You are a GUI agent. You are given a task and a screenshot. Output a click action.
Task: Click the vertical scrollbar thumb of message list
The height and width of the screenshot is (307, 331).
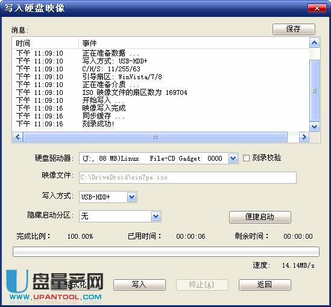pos(314,91)
